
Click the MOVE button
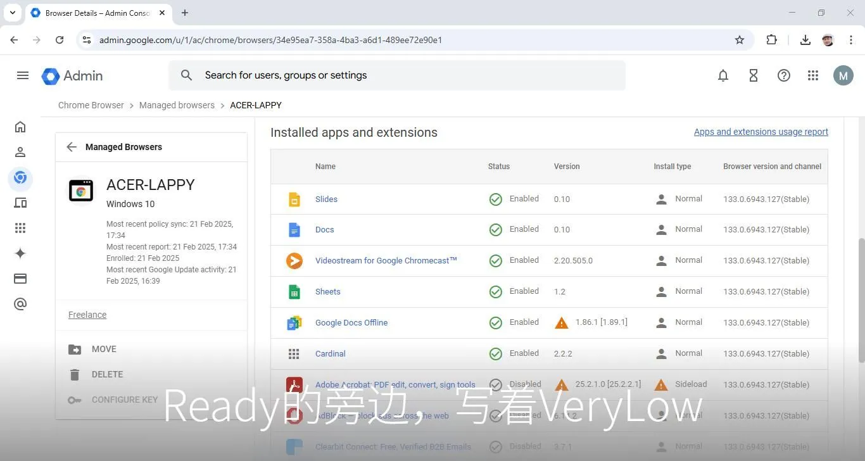(x=92, y=349)
